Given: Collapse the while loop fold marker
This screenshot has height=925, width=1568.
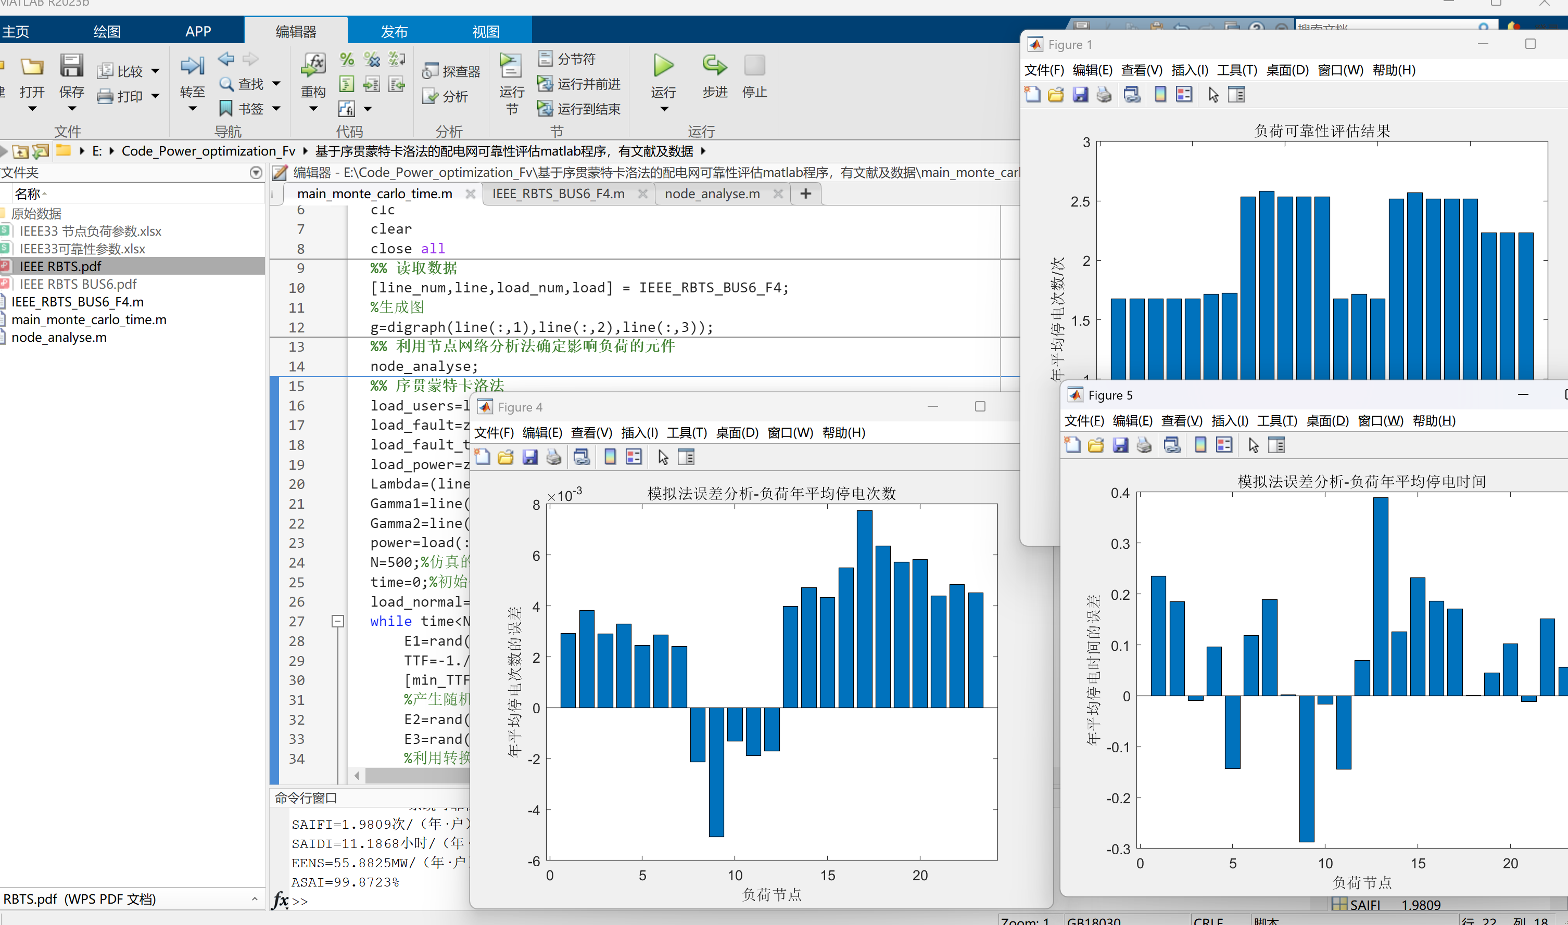Looking at the screenshot, I should tap(337, 621).
